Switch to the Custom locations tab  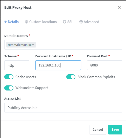(41, 22)
